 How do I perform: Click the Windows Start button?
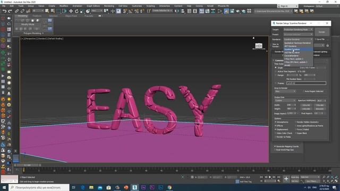pyautogui.click(x=4, y=187)
